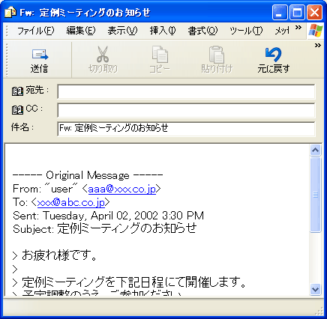
Task: Click the 送信 send icon
Action: click(40, 55)
